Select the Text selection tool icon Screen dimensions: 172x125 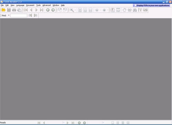tap(140, 10)
